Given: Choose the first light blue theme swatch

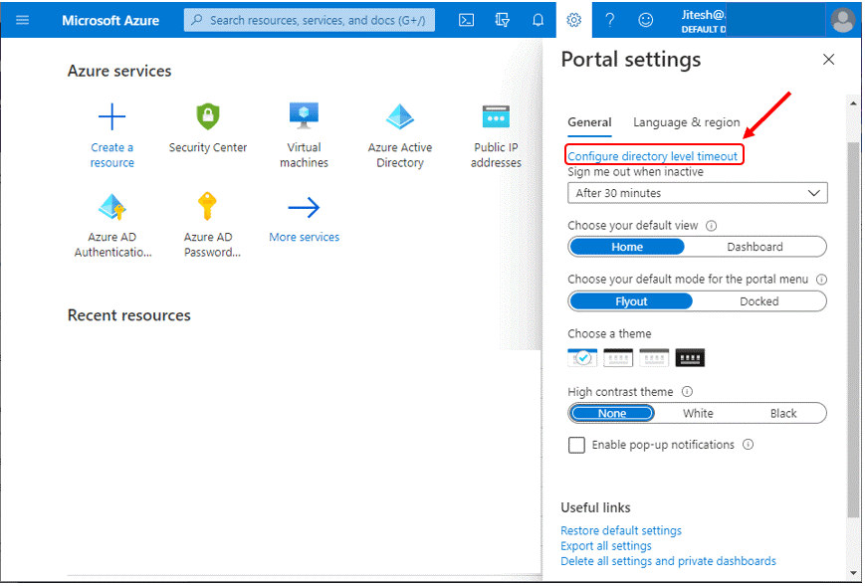Looking at the screenshot, I should click(582, 358).
